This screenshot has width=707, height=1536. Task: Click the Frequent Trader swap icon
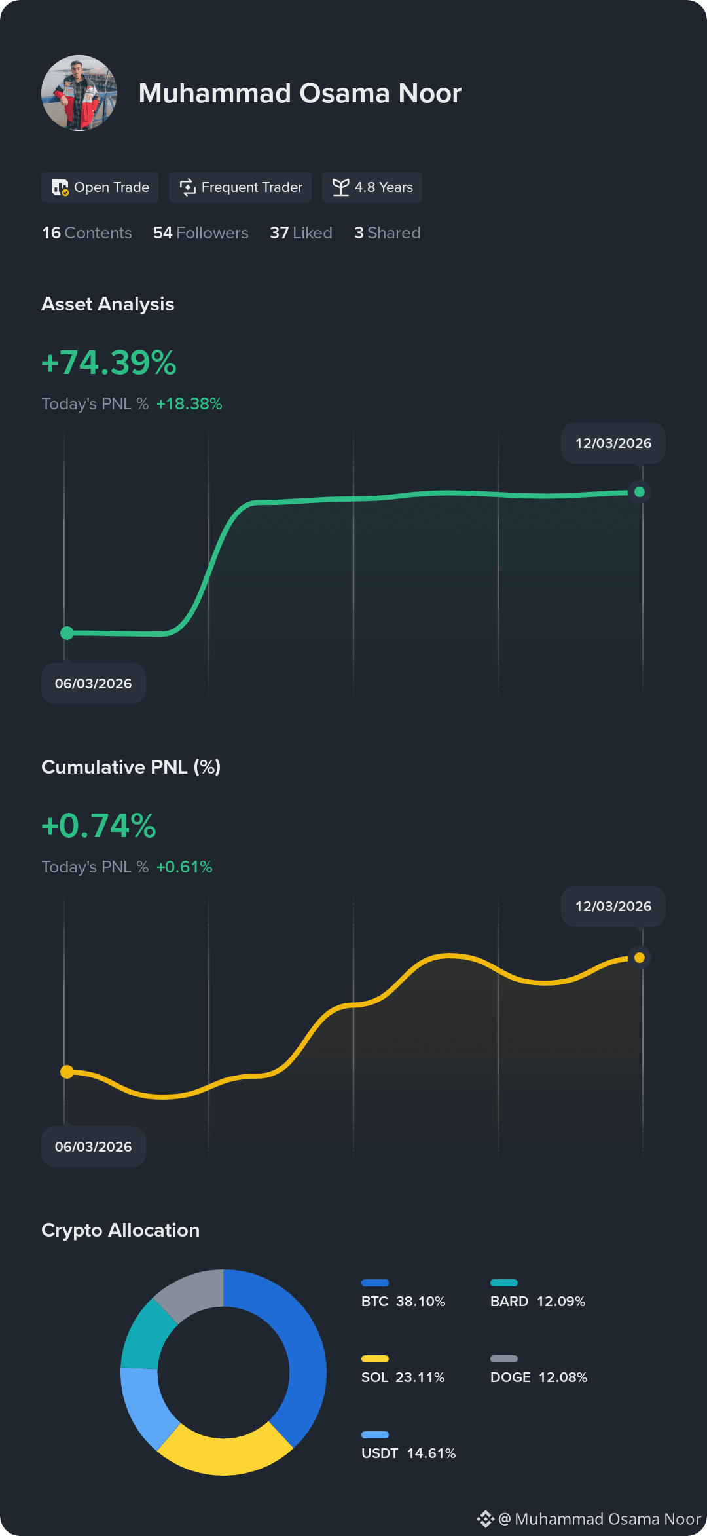pos(188,187)
